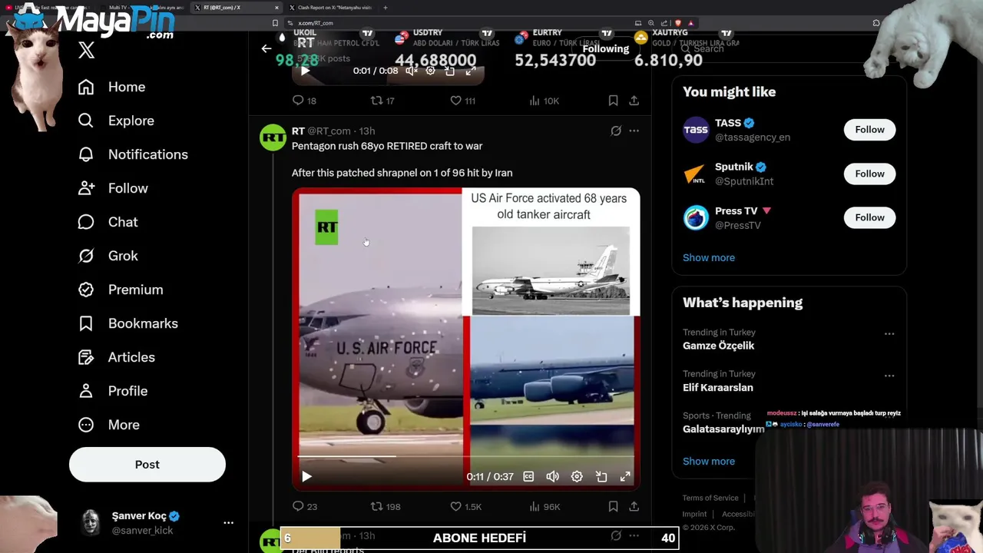The image size is (983, 553).
Task: Like the Pentagon tanker post (1.5K)
Action: coord(466,506)
